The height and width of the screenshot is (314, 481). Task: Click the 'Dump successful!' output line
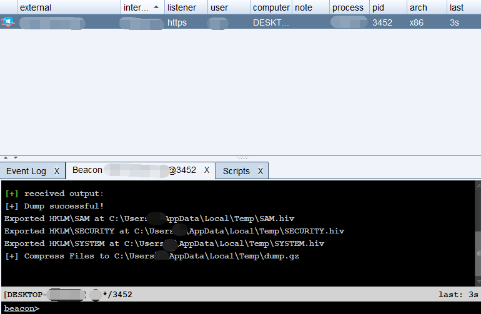pyautogui.click(x=54, y=206)
